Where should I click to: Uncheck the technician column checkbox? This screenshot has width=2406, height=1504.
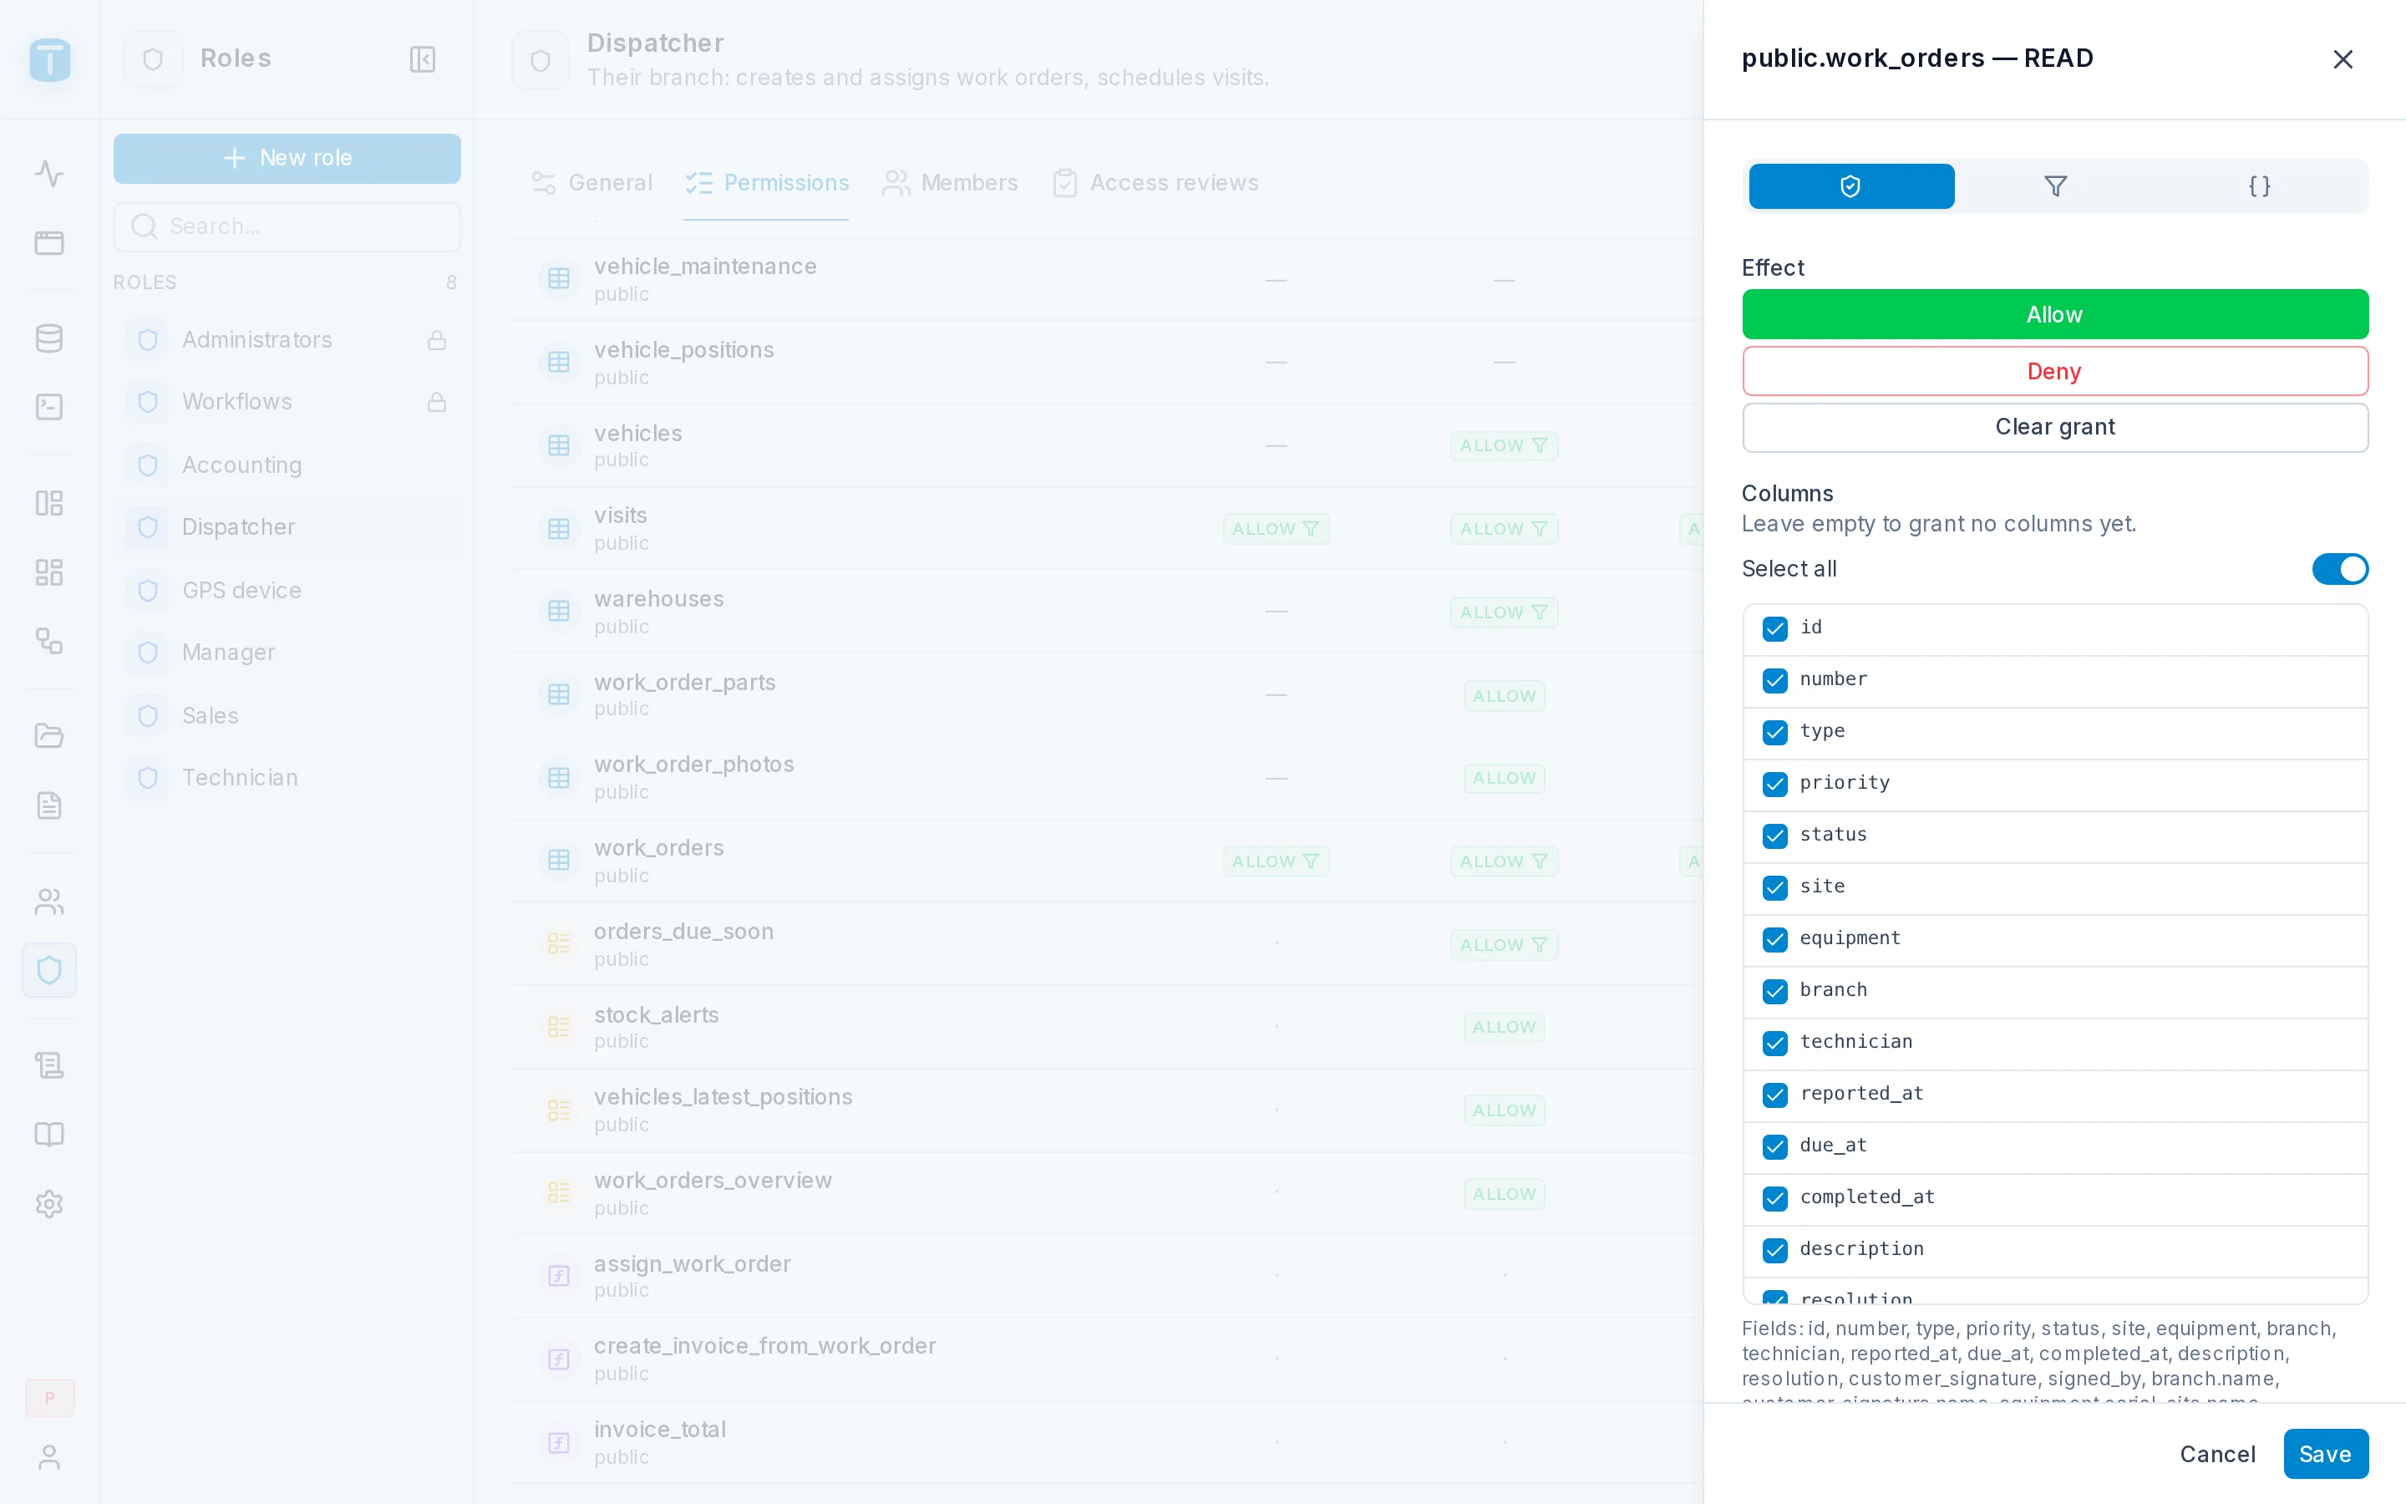tap(1774, 1043)
